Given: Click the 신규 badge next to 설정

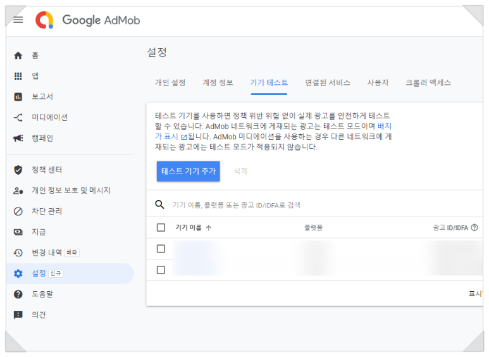Looking at the screenshot, I should coord(56,273).
